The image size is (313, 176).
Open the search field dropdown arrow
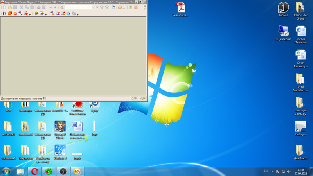[x=94, y=7]
